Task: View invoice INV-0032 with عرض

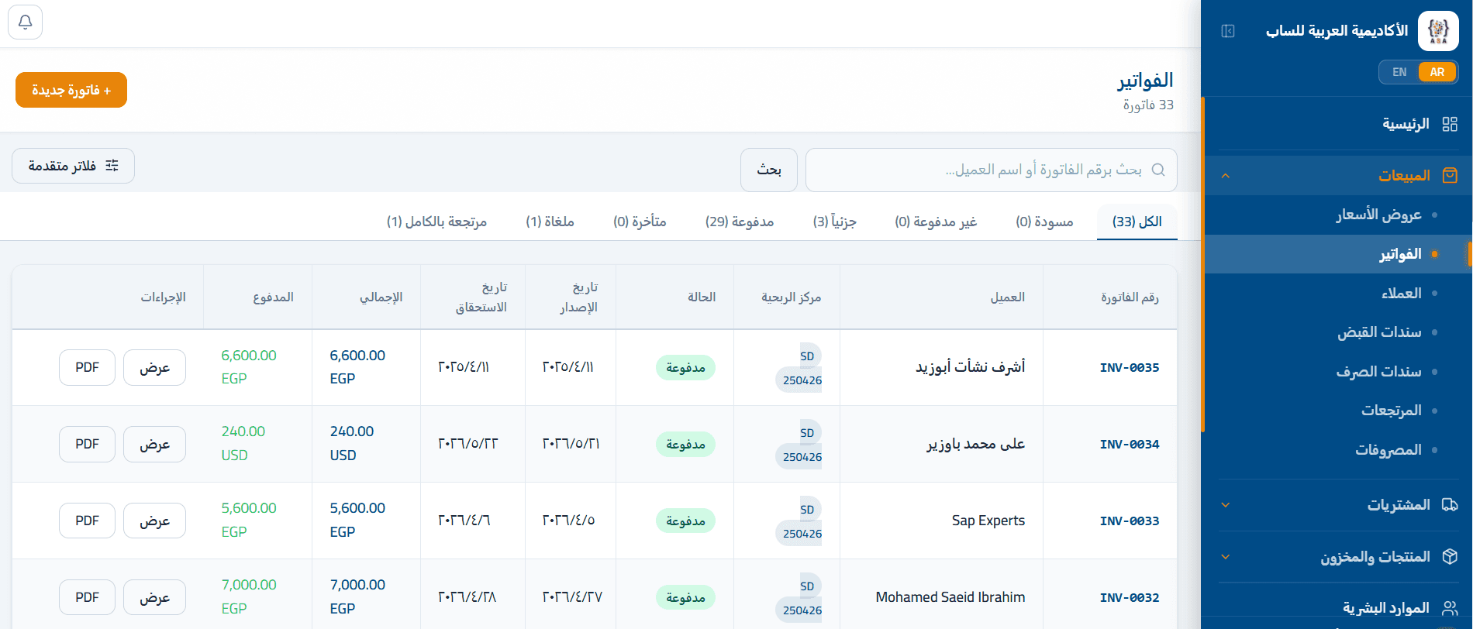Action: pyautogui.click(x=154, y=597)
